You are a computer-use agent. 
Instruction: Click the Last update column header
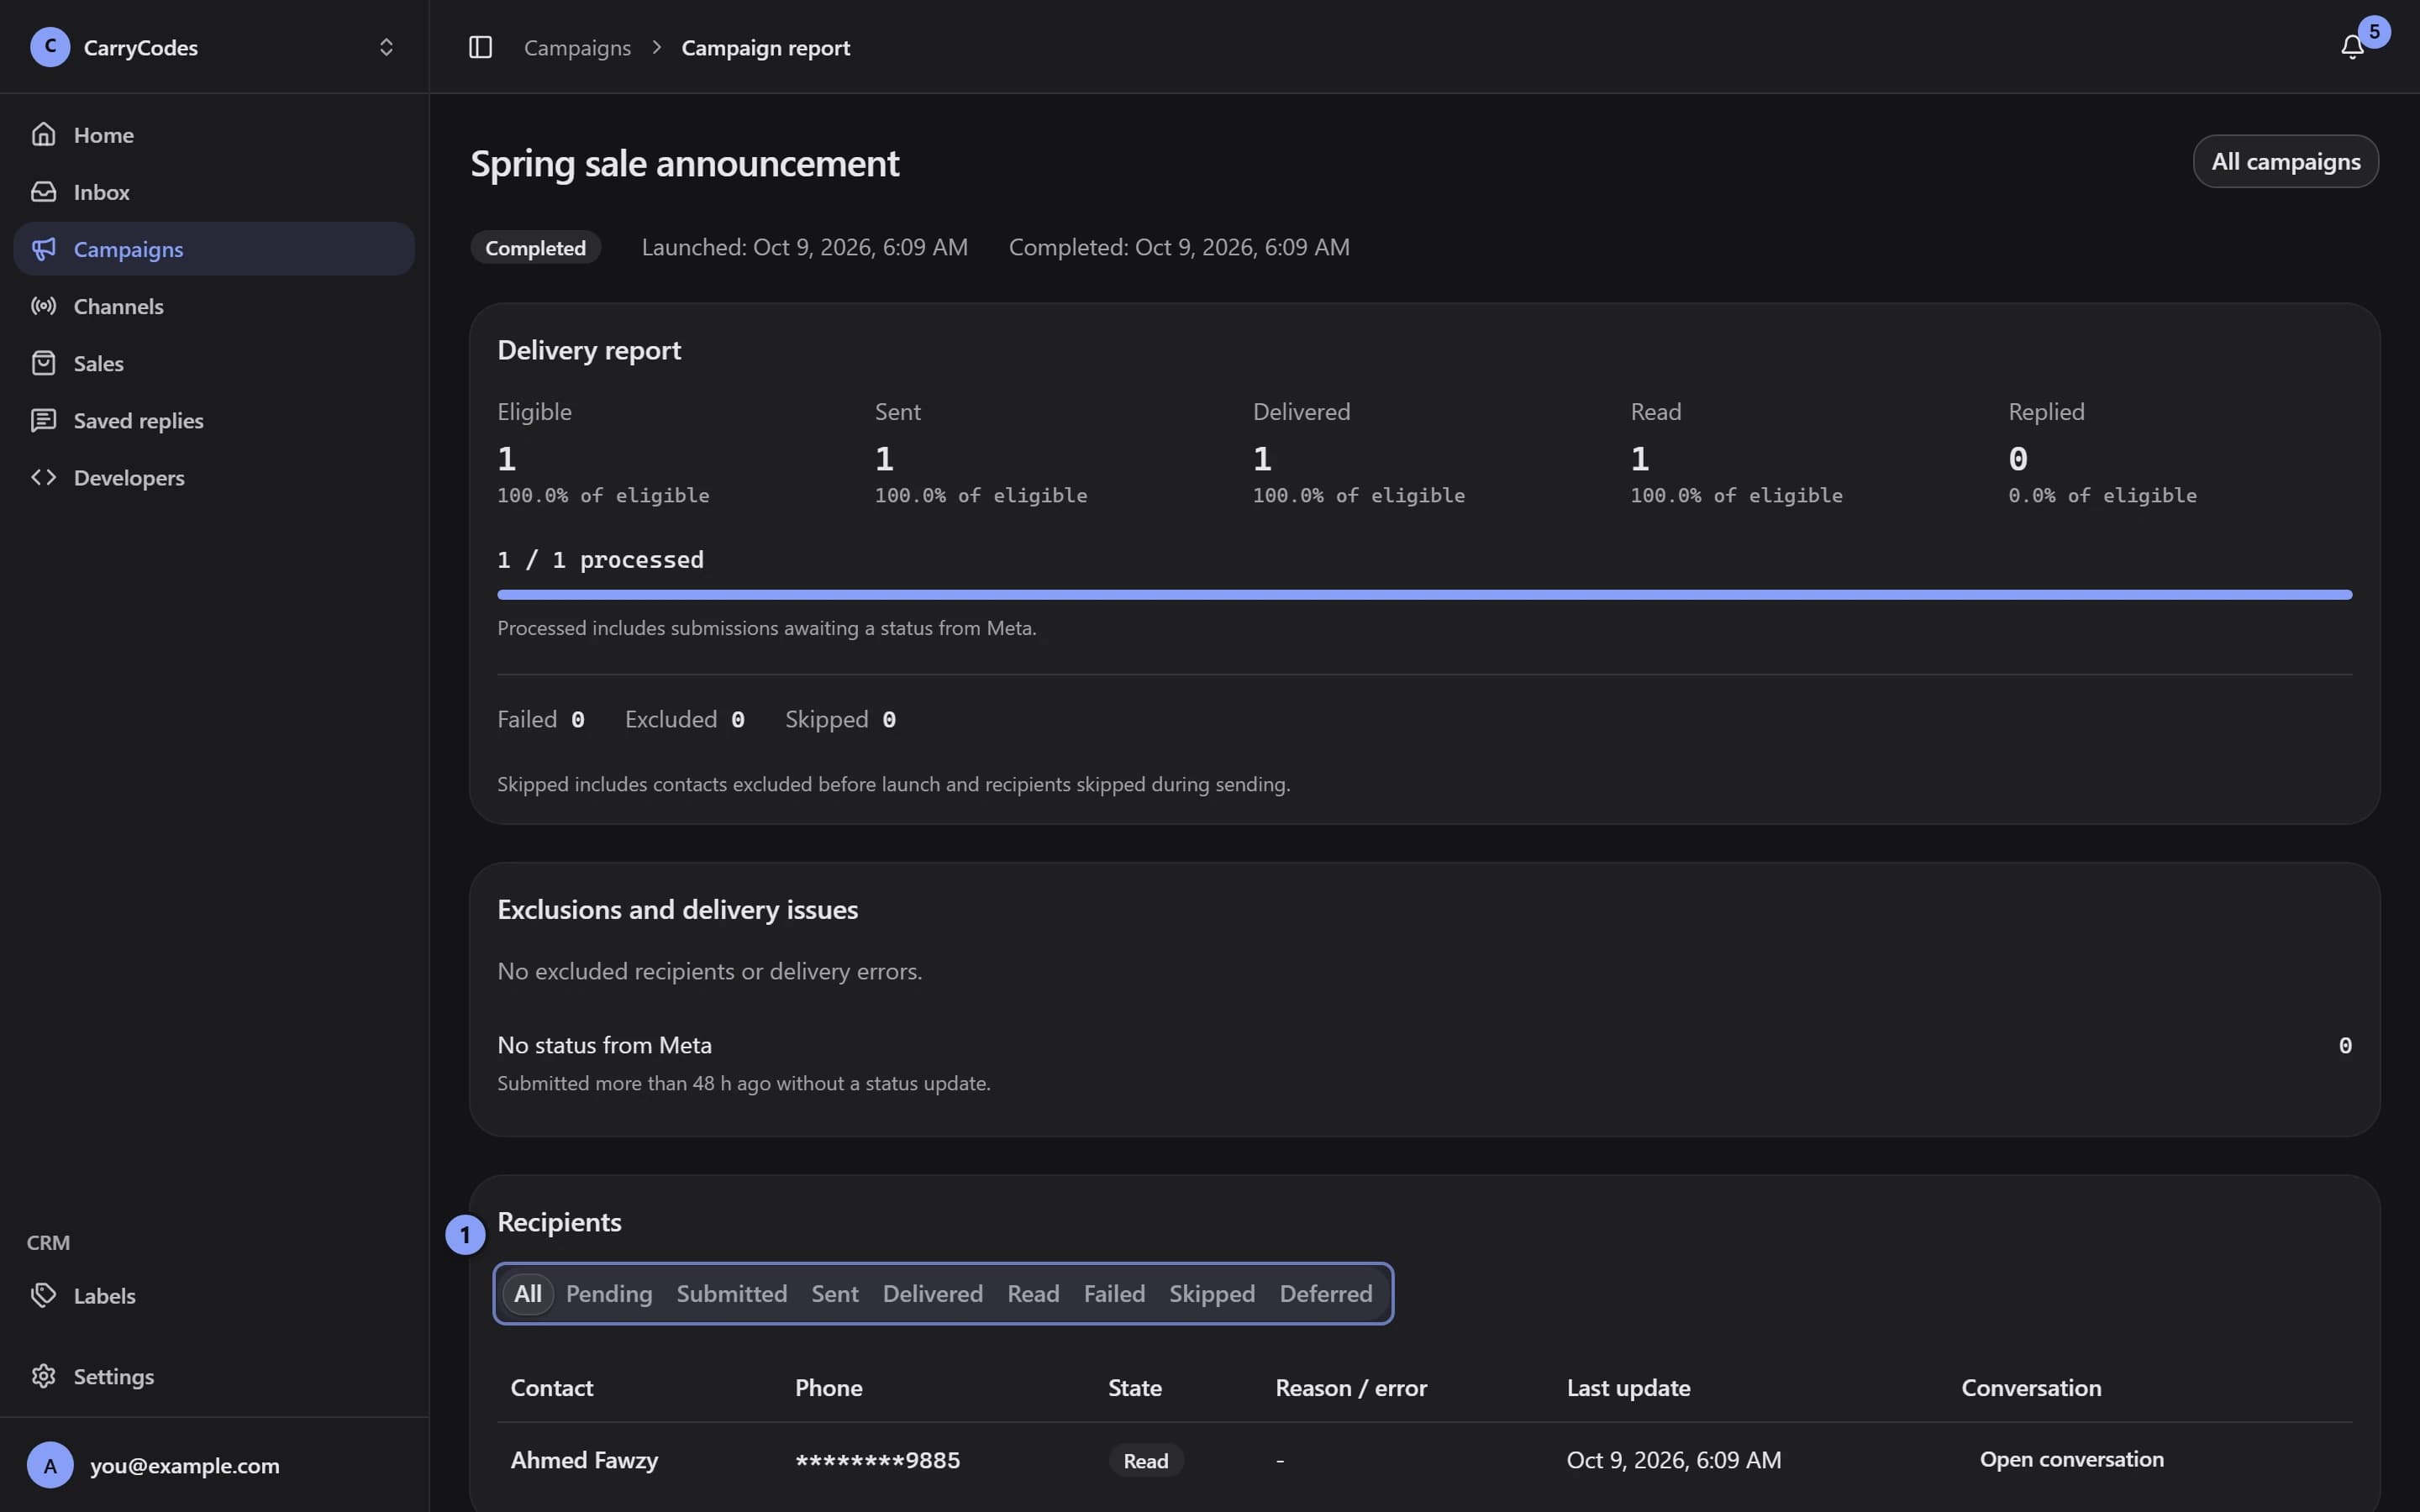tap(1628, 1387)
